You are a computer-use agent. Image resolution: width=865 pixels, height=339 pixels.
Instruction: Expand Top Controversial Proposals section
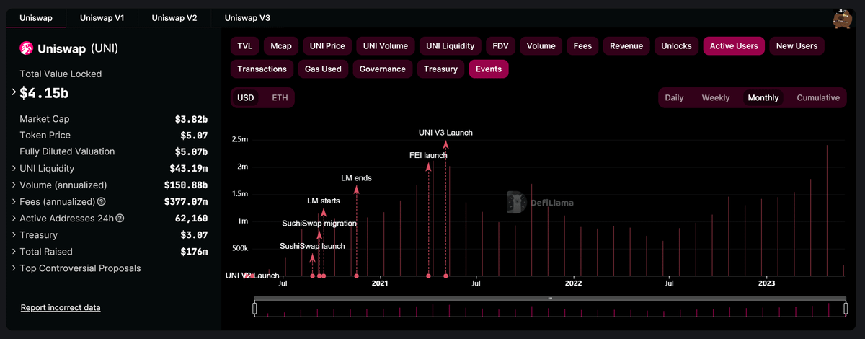14,268
